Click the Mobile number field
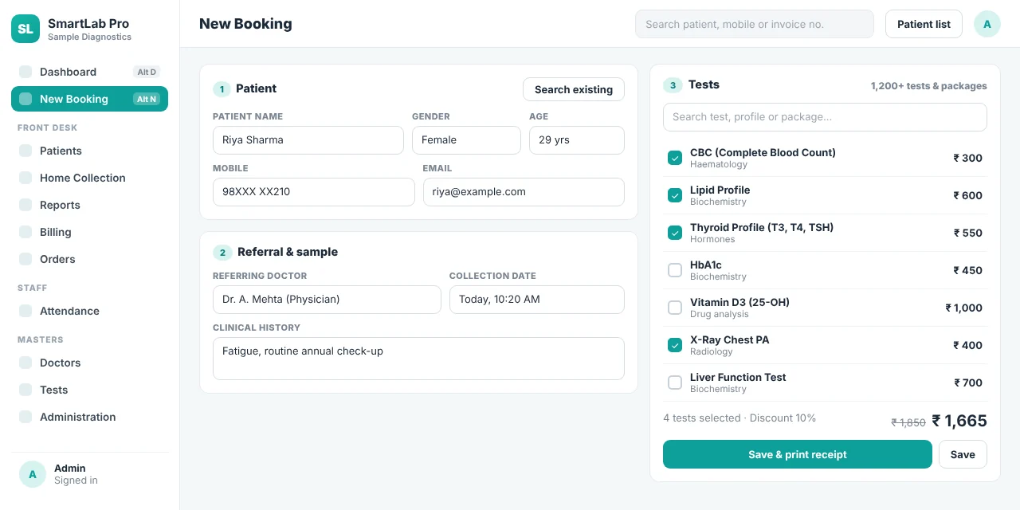The width and height of the screenshot is (1020, 510). 314,192
